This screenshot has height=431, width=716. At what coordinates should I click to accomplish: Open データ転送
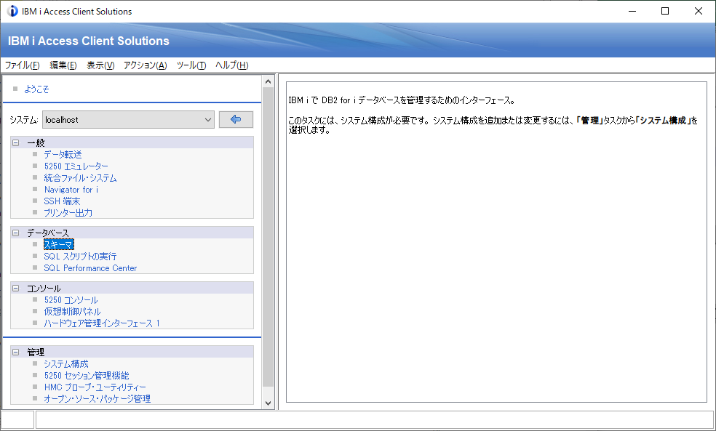[63, 155]
